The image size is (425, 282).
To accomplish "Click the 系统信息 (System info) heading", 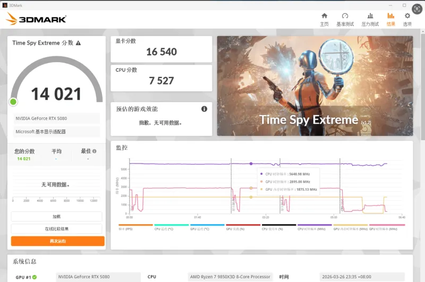I will pos(24,261).
